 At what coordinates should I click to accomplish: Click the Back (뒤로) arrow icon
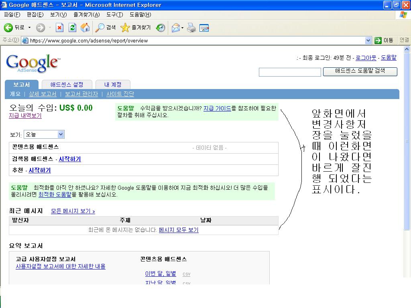(8, 28)
